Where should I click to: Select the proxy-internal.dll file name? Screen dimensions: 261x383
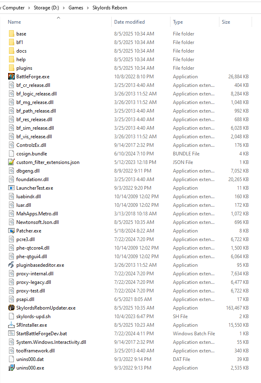[x=35, y=274]
